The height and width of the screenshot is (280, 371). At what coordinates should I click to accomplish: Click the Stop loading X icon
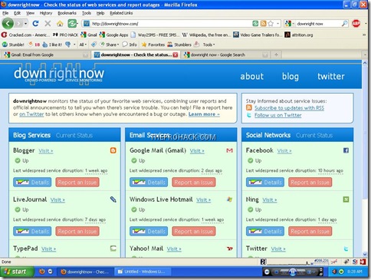click(x=48, y=24)
